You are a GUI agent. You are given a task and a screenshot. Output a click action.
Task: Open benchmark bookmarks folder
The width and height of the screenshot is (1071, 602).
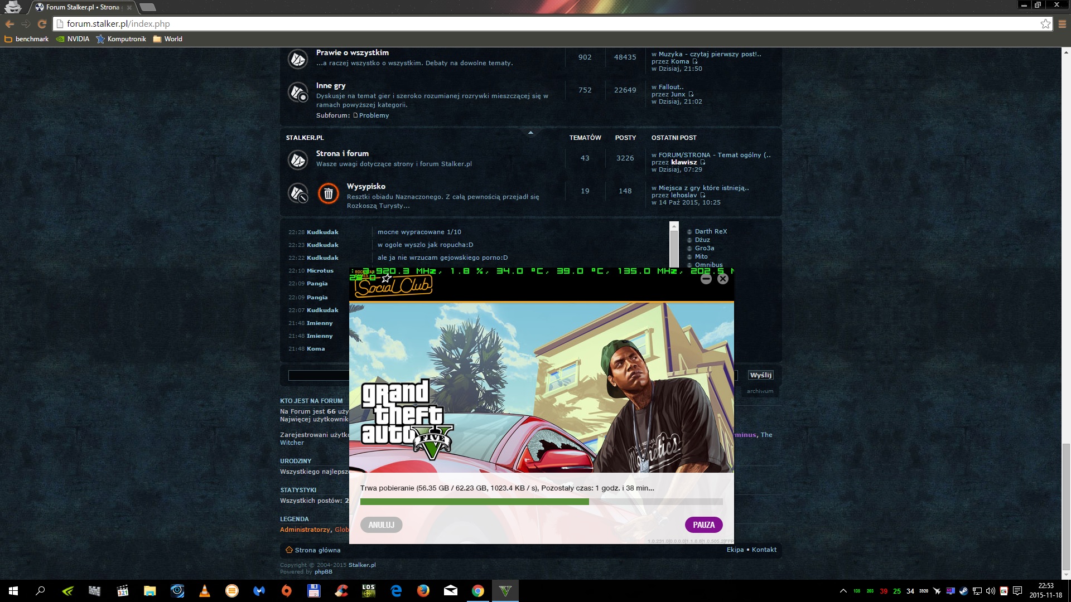click(27, 39)
